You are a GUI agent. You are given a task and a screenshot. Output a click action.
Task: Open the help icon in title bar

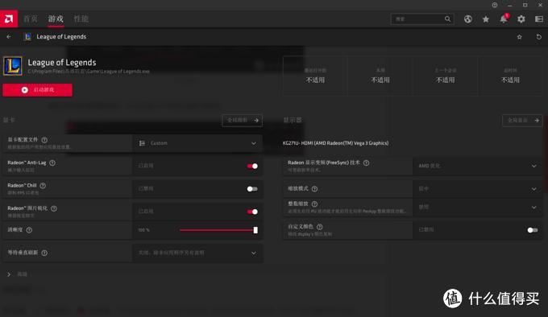pyautogui.click(x=495, y=5)
